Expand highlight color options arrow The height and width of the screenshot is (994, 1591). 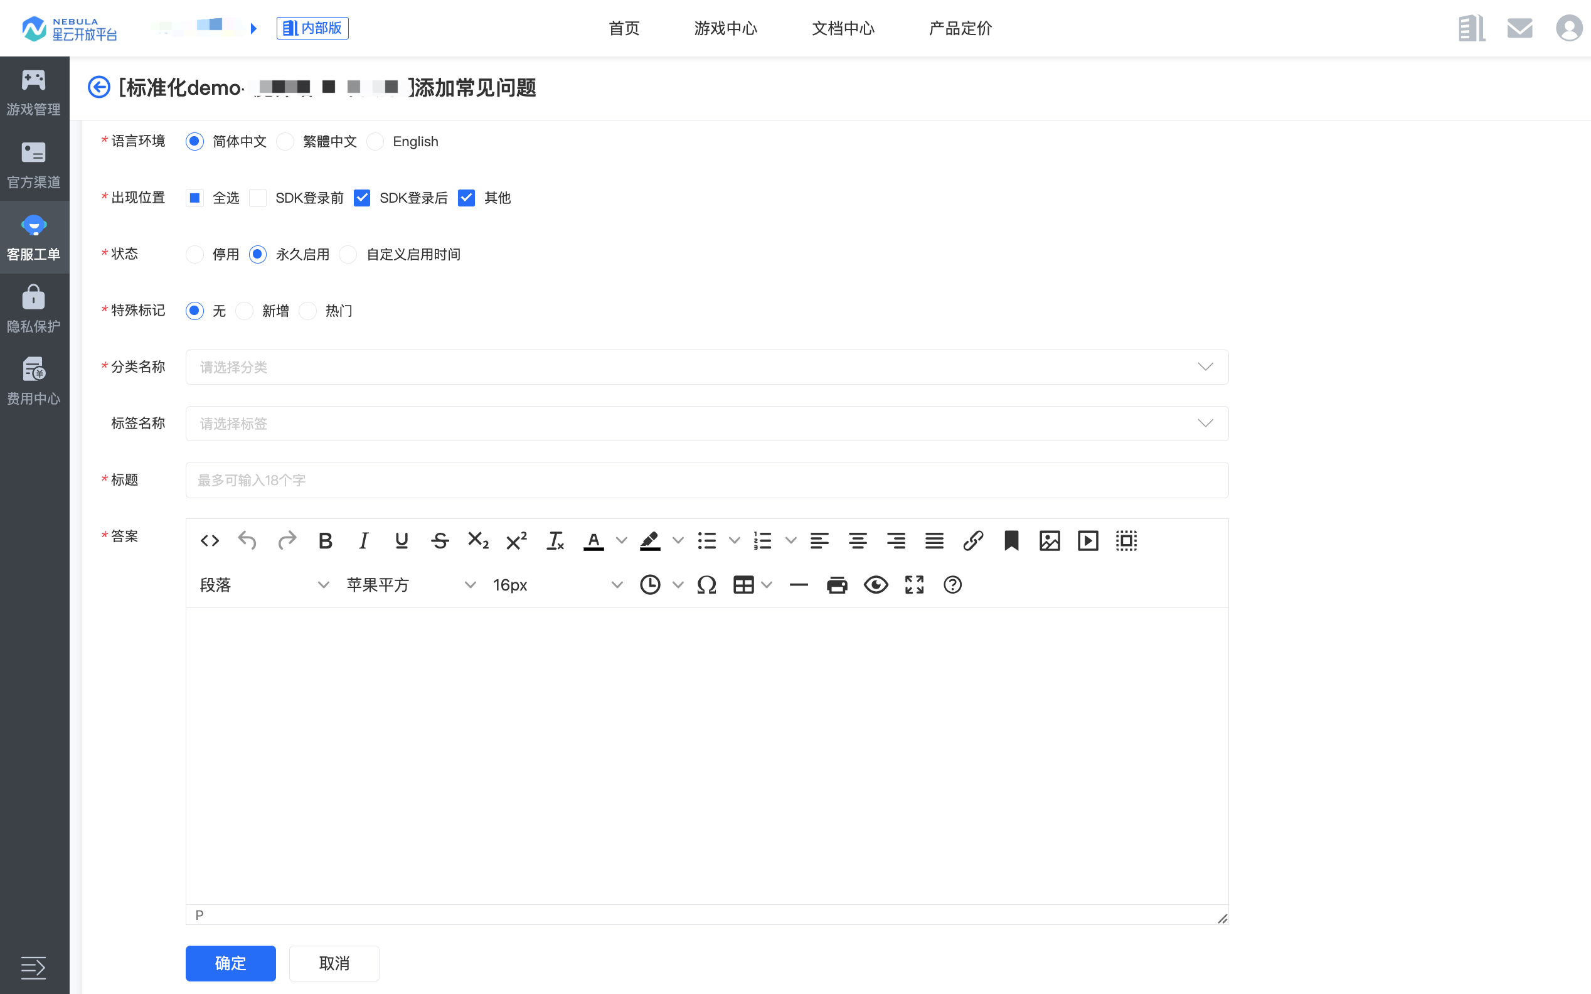coord(678,540)
